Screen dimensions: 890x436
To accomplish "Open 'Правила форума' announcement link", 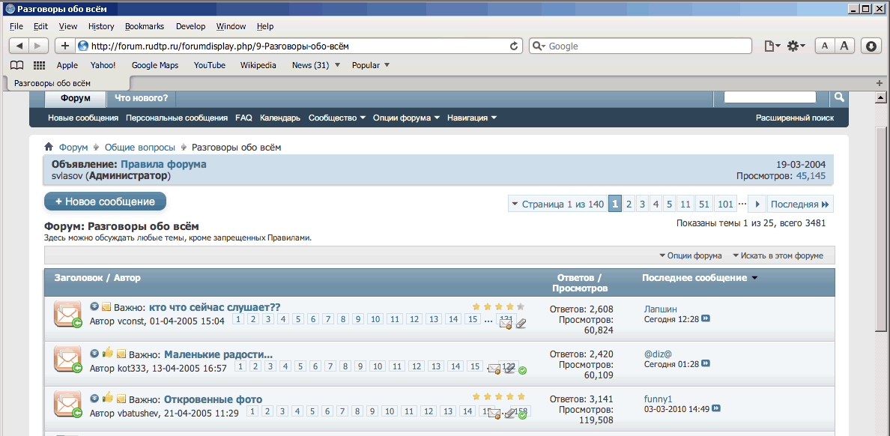I will 163,164.
